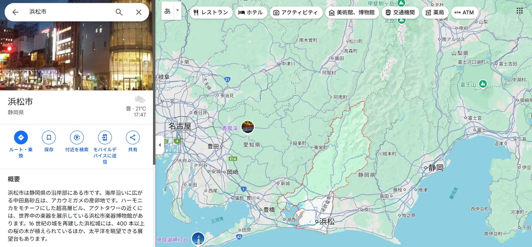Select the 薬局 category chip
This screenshot has height=247, width=532.
click(434, 12)
